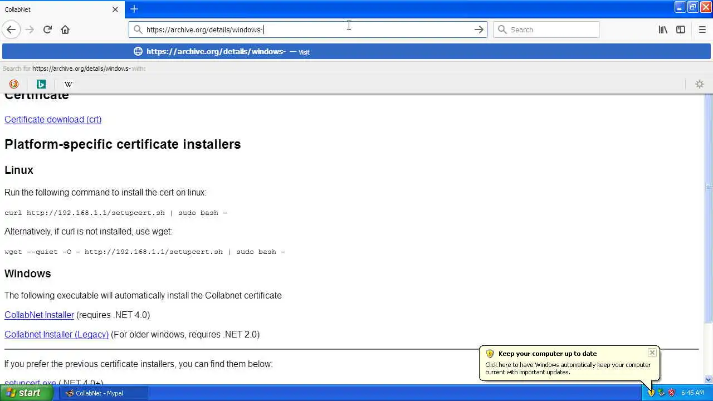Click the Keep your computer up to date balloon
The height and width of the screenshot is (401, 713).
[569, 363]
